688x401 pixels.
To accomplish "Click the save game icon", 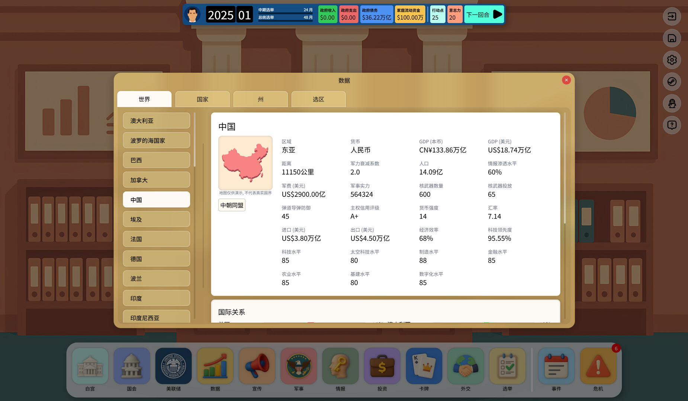I will (672, 38).
